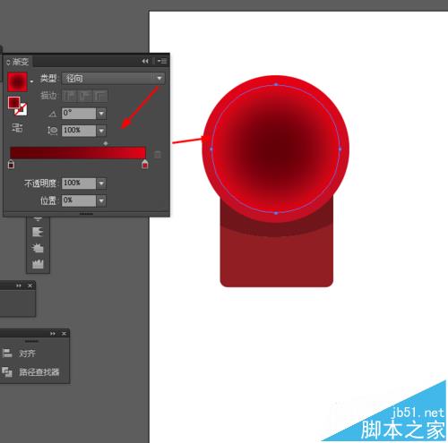Open the 不透明度 opacity dropdown arrow
The height and width of the screenshot is (443, 448).
(x=101, y=183)
